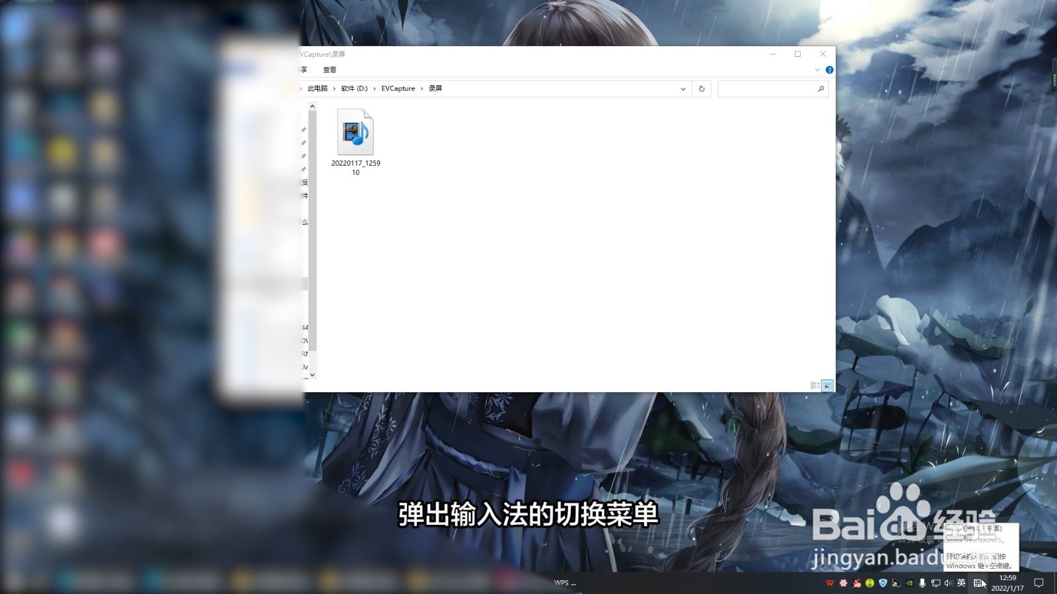
Task: Click 软件 (D:) in the address bar
Action: (x=354, y=88)
